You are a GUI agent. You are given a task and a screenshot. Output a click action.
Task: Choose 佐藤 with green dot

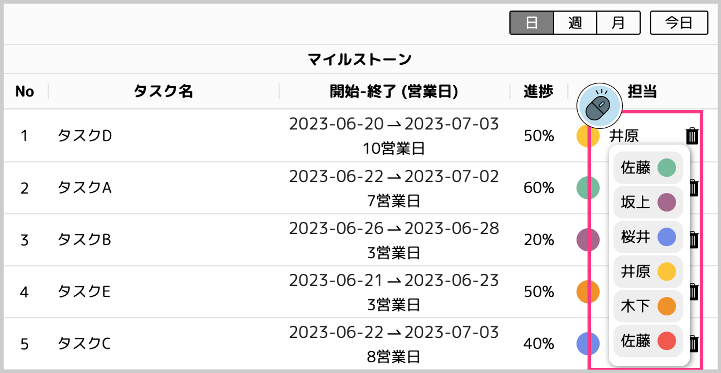pyautogui.click(x=648, y=168)
